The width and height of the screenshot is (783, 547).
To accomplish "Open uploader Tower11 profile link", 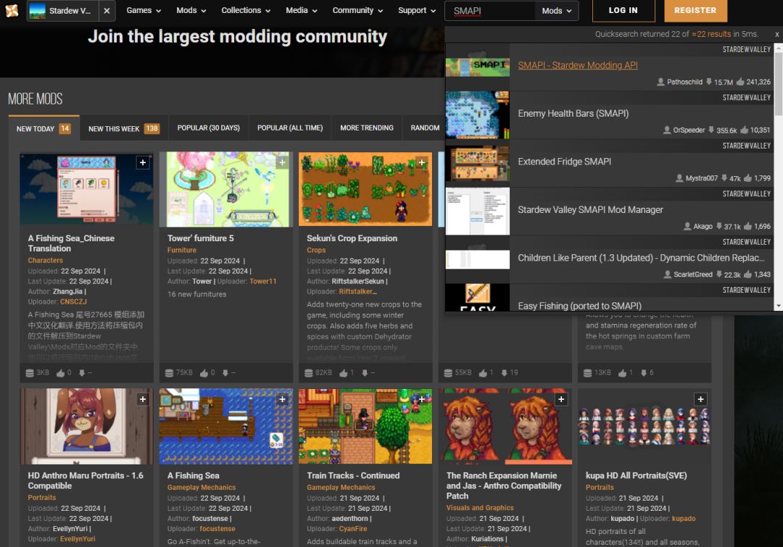I will pyautogui.click(x=262, y=282).
